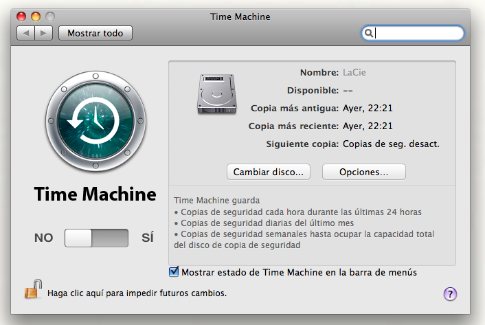Screen dimensions: 485x325
Task: Click the padlock icon to prevent changes
Action: [33, 289]
